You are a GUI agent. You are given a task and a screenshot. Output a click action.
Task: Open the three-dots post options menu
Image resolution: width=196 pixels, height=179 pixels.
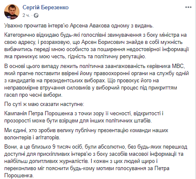188,8
